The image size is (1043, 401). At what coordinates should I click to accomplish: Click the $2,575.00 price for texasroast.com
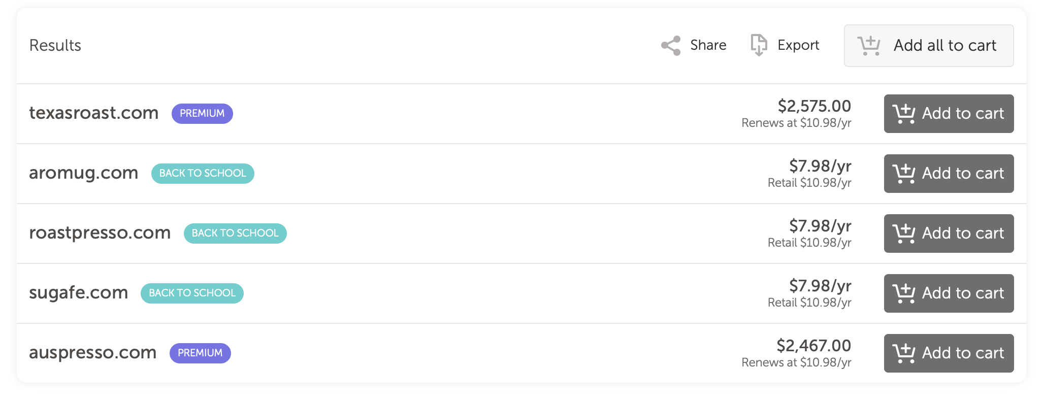click(x=814, y=106)
